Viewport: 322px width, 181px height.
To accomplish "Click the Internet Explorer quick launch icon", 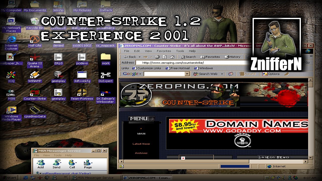I will coord(25,178).
